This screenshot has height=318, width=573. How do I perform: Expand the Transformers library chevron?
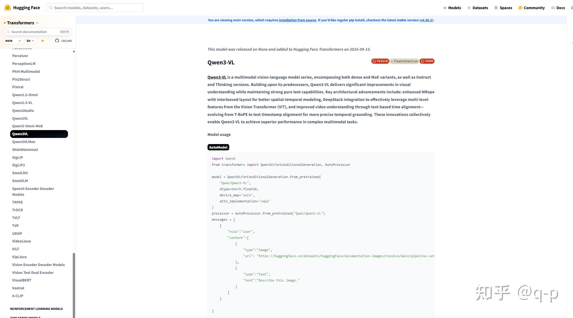37,23
